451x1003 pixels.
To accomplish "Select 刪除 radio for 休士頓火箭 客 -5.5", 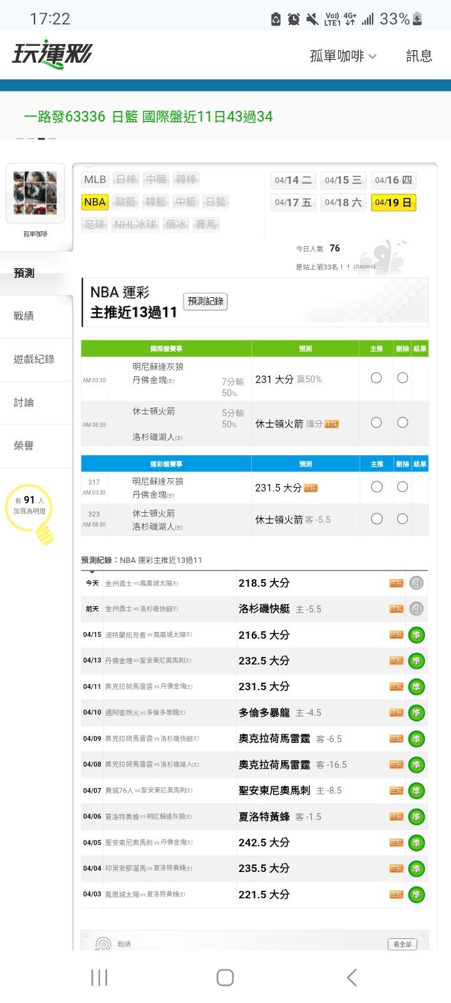I will coord(403,518).
